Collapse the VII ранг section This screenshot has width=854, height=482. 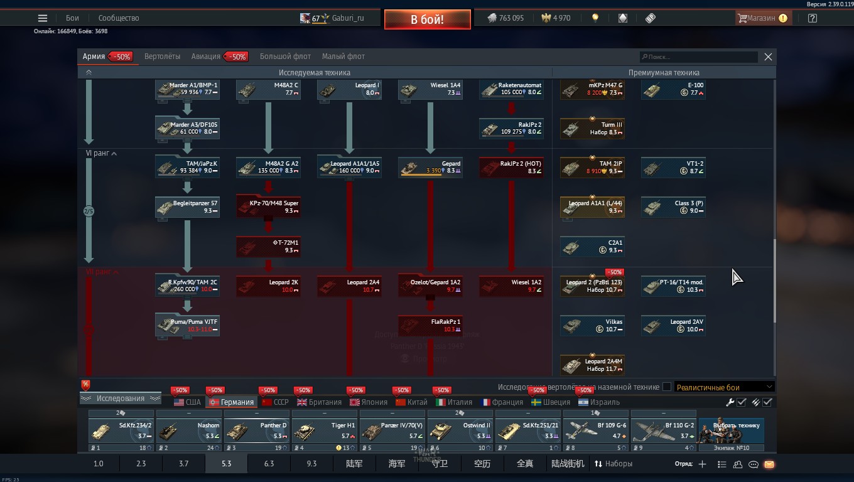[x=102, y=272]
